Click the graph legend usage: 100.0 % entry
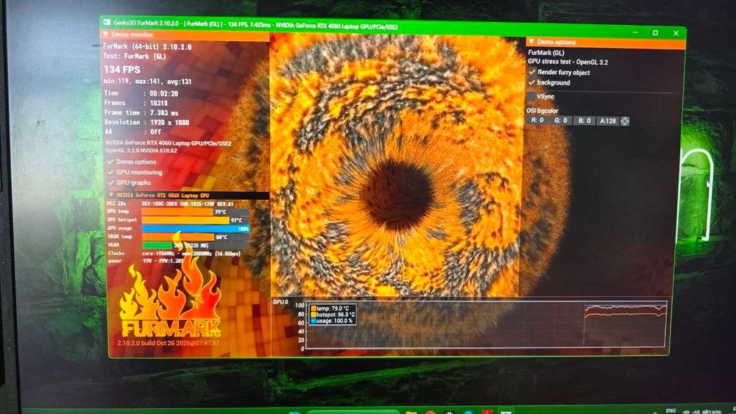Screen dimensions: 736x414 (x=332, y=321)
